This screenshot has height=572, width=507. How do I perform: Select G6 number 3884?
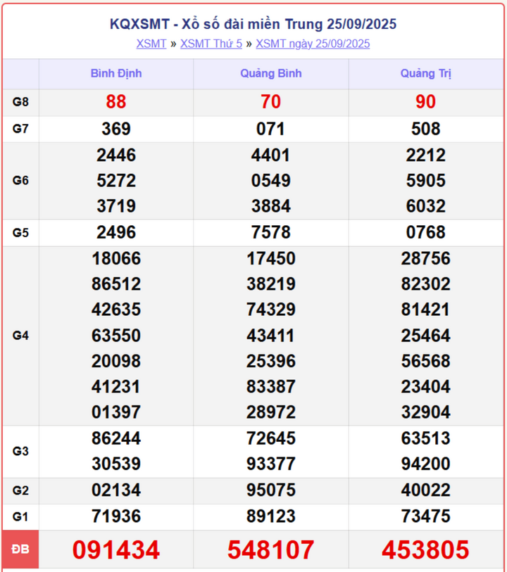(x=271, y=206)
